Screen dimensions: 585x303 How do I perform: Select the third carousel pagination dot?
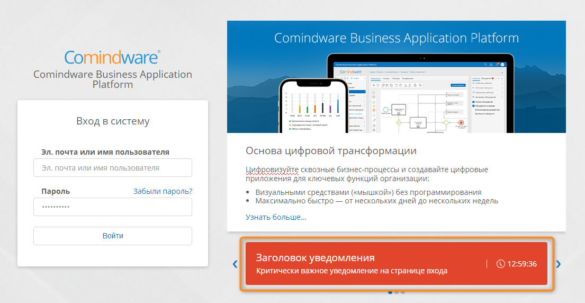(402, 292)
